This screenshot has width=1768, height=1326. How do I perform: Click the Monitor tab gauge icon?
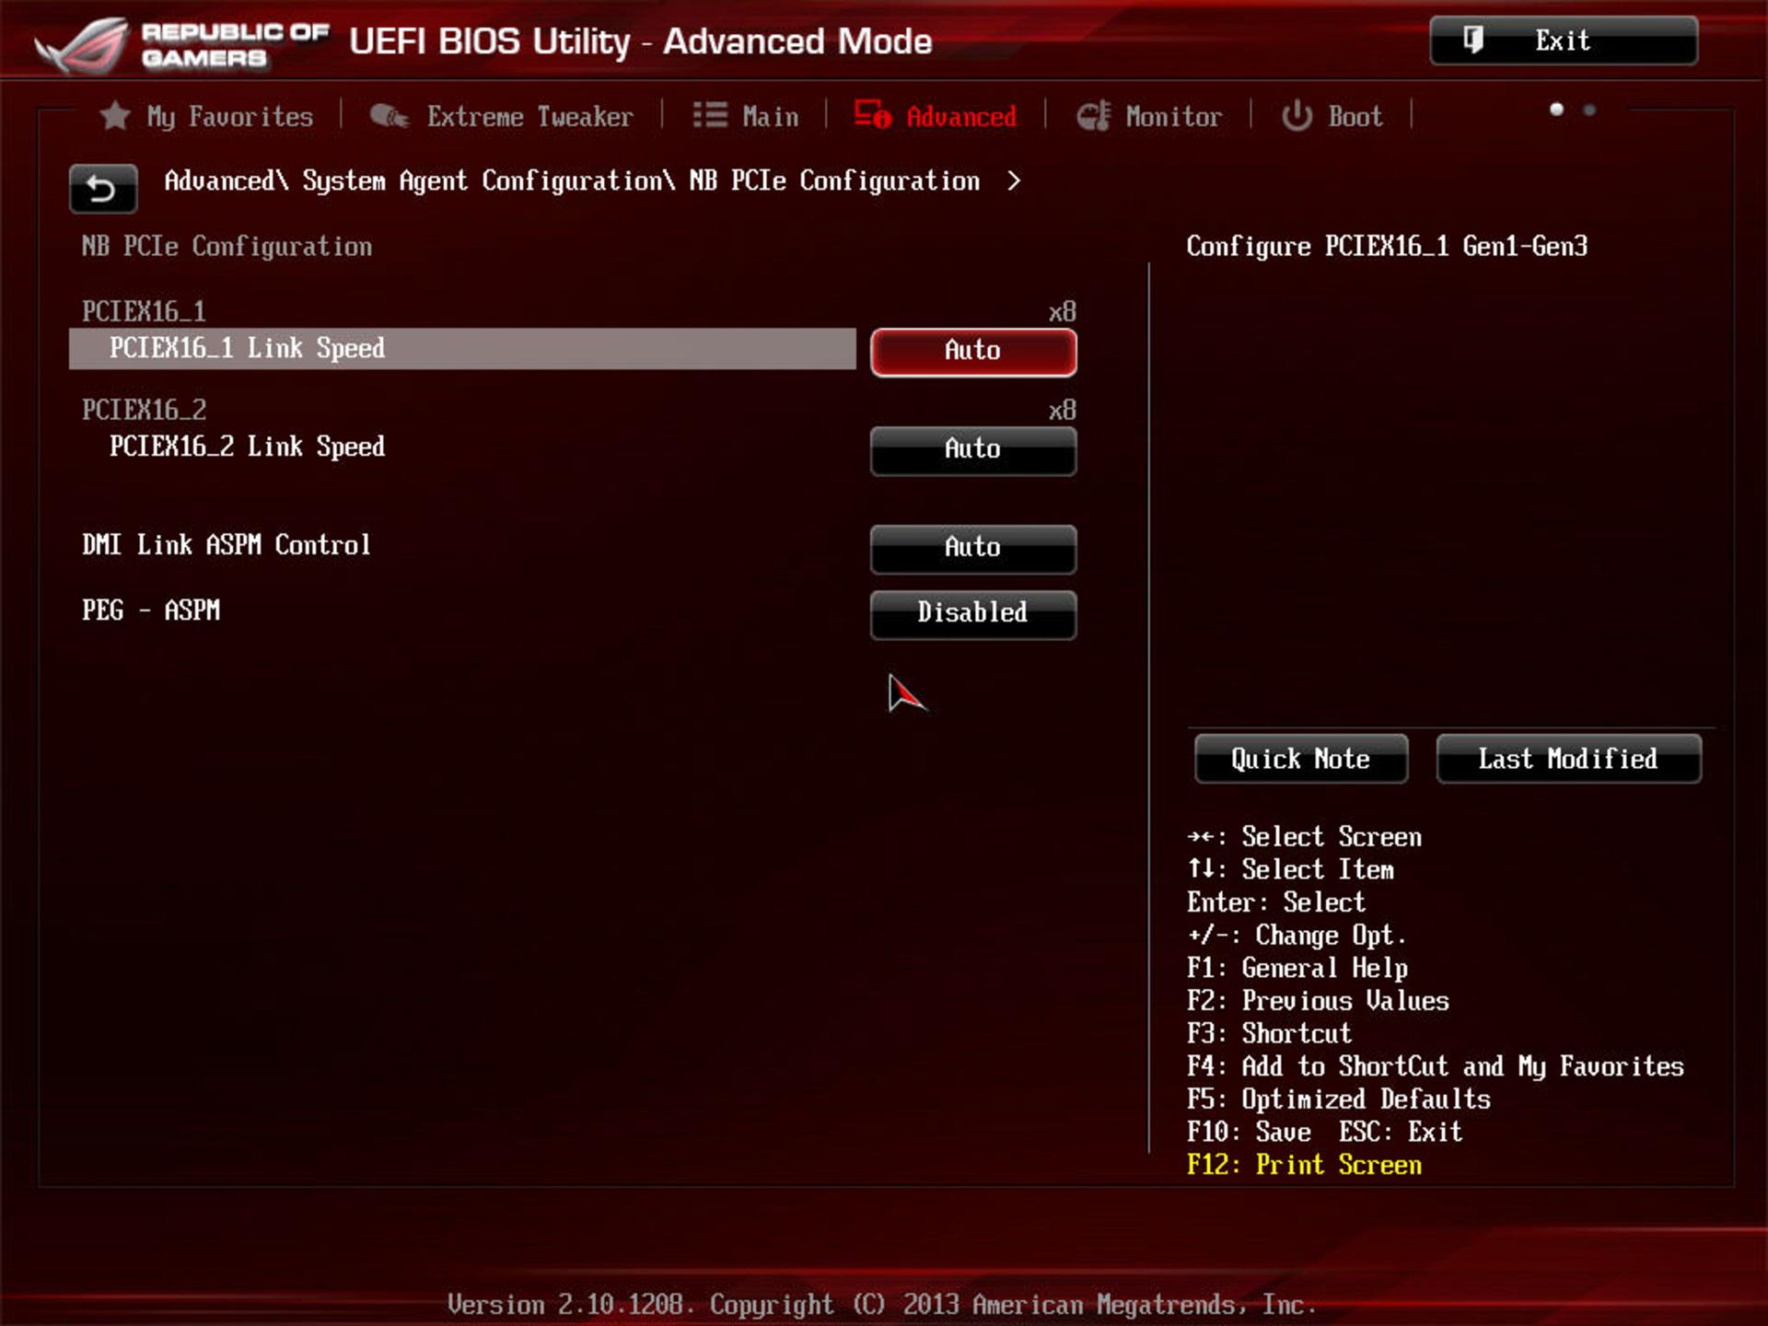(x=1094, y=116)
